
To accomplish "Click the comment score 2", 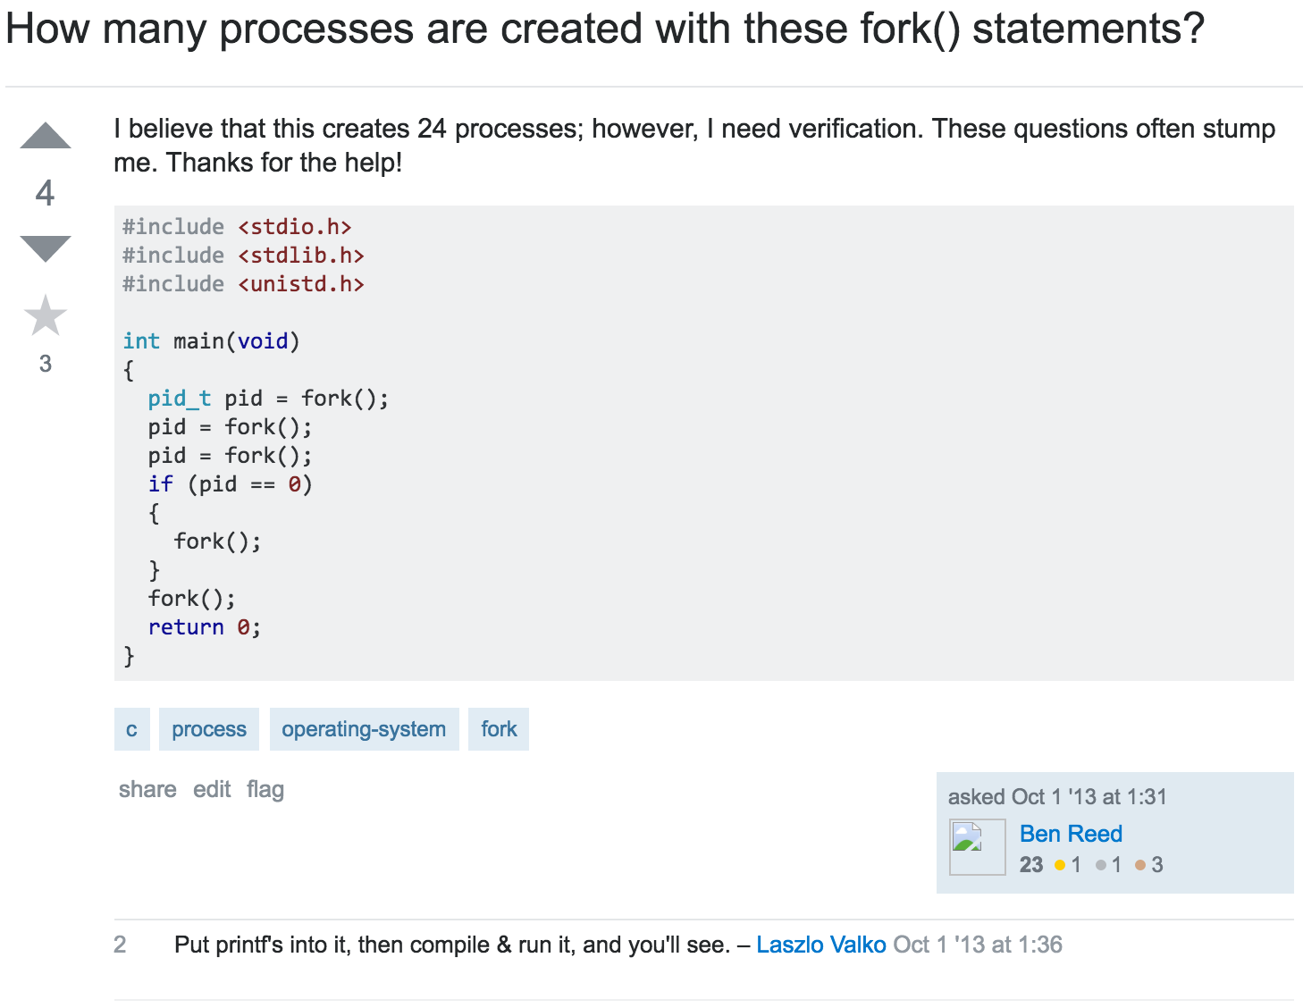I will tap(120, 945).
